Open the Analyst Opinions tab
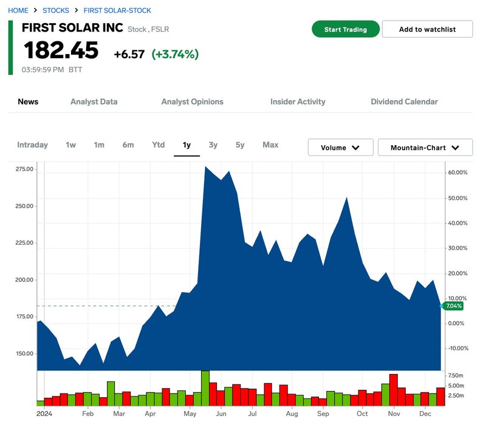This screenshot has height=422, width=480. coord(192,101)
